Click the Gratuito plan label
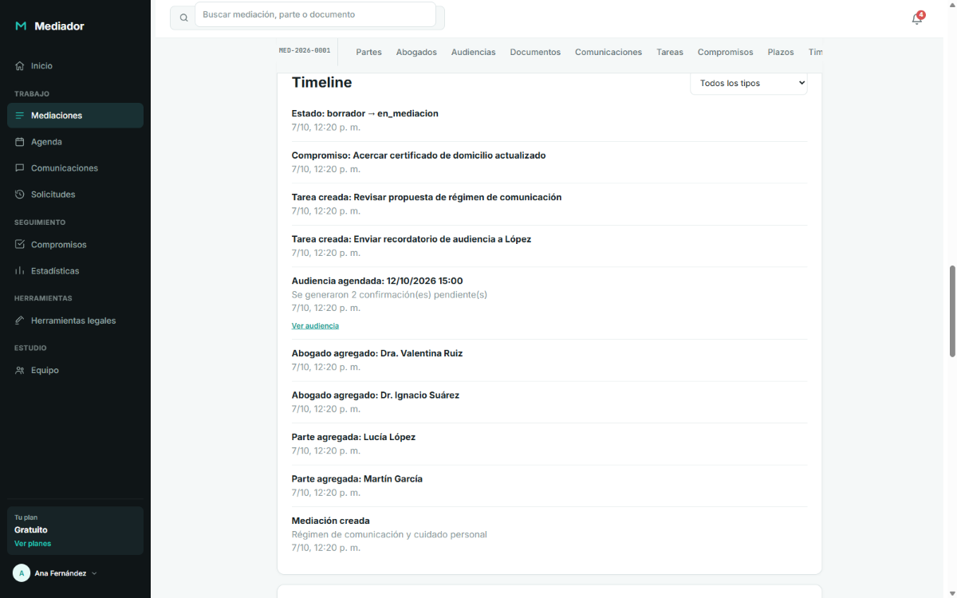Screen dimensions: 957x598 coord(31,530)
